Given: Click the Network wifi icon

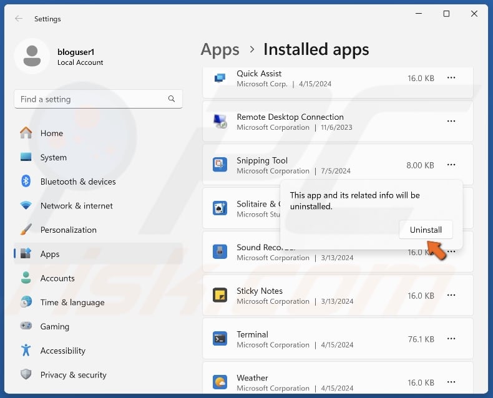Looking at the screenshot, I should click(x=26, y=205).
